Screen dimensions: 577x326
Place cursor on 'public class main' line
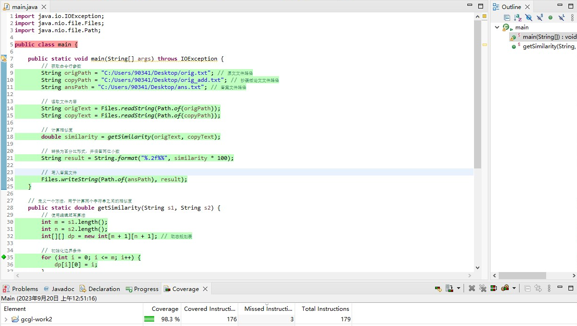46,44
